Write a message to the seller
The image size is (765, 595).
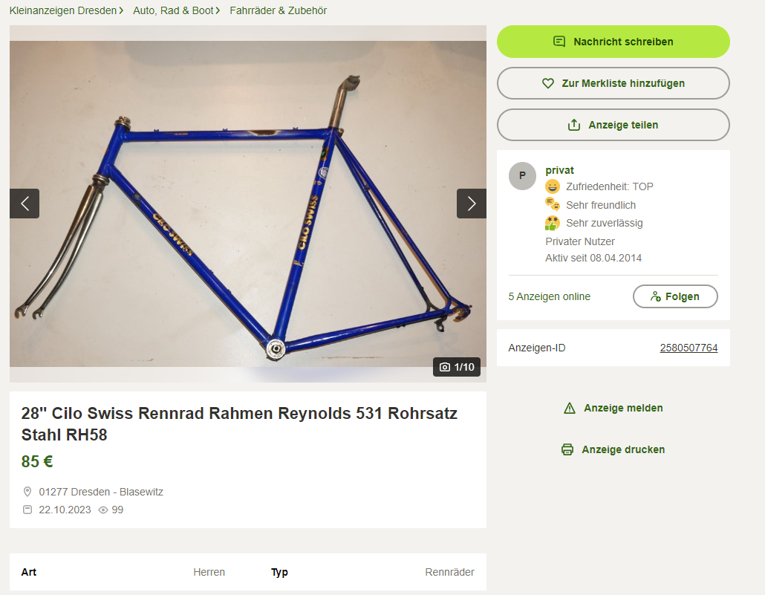click(x=613, y=42)
